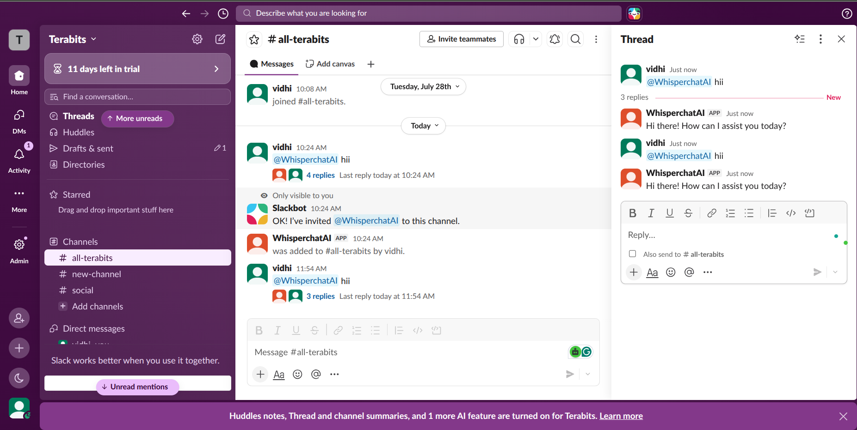This screenshot has width=857, height=430.
Task: Open workspace preferences gear icon
Action: click(197, 39)
